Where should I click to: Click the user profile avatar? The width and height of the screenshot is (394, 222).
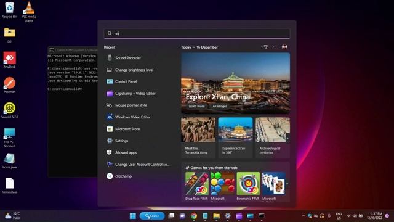coord(284,47)
